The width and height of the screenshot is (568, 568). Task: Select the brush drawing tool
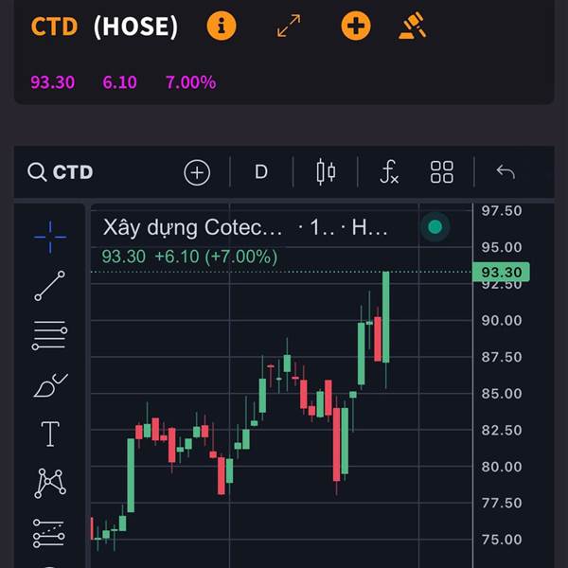click(50, 385)
